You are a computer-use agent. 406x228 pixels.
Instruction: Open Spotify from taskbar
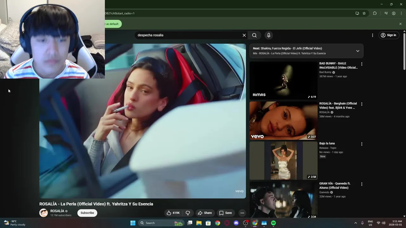tap(273, 223)
